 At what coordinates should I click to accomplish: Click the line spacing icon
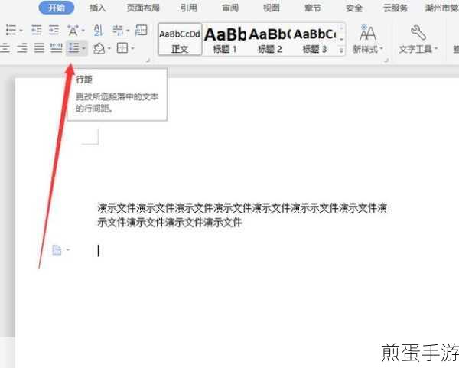point(73,47)
